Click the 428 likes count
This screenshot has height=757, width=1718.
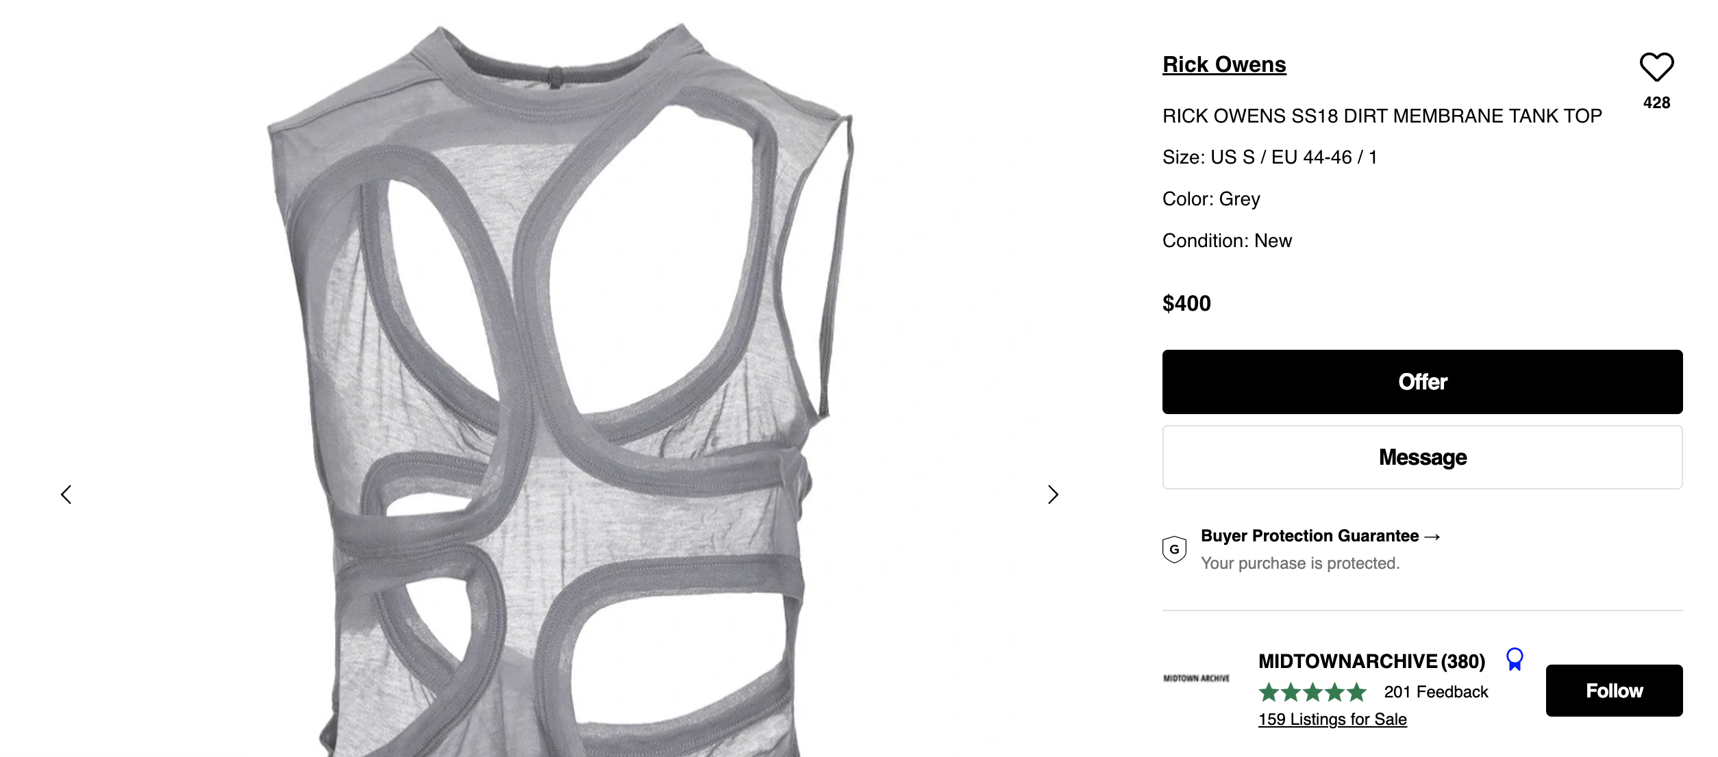pyautogui.click(x=1656, y=103)
